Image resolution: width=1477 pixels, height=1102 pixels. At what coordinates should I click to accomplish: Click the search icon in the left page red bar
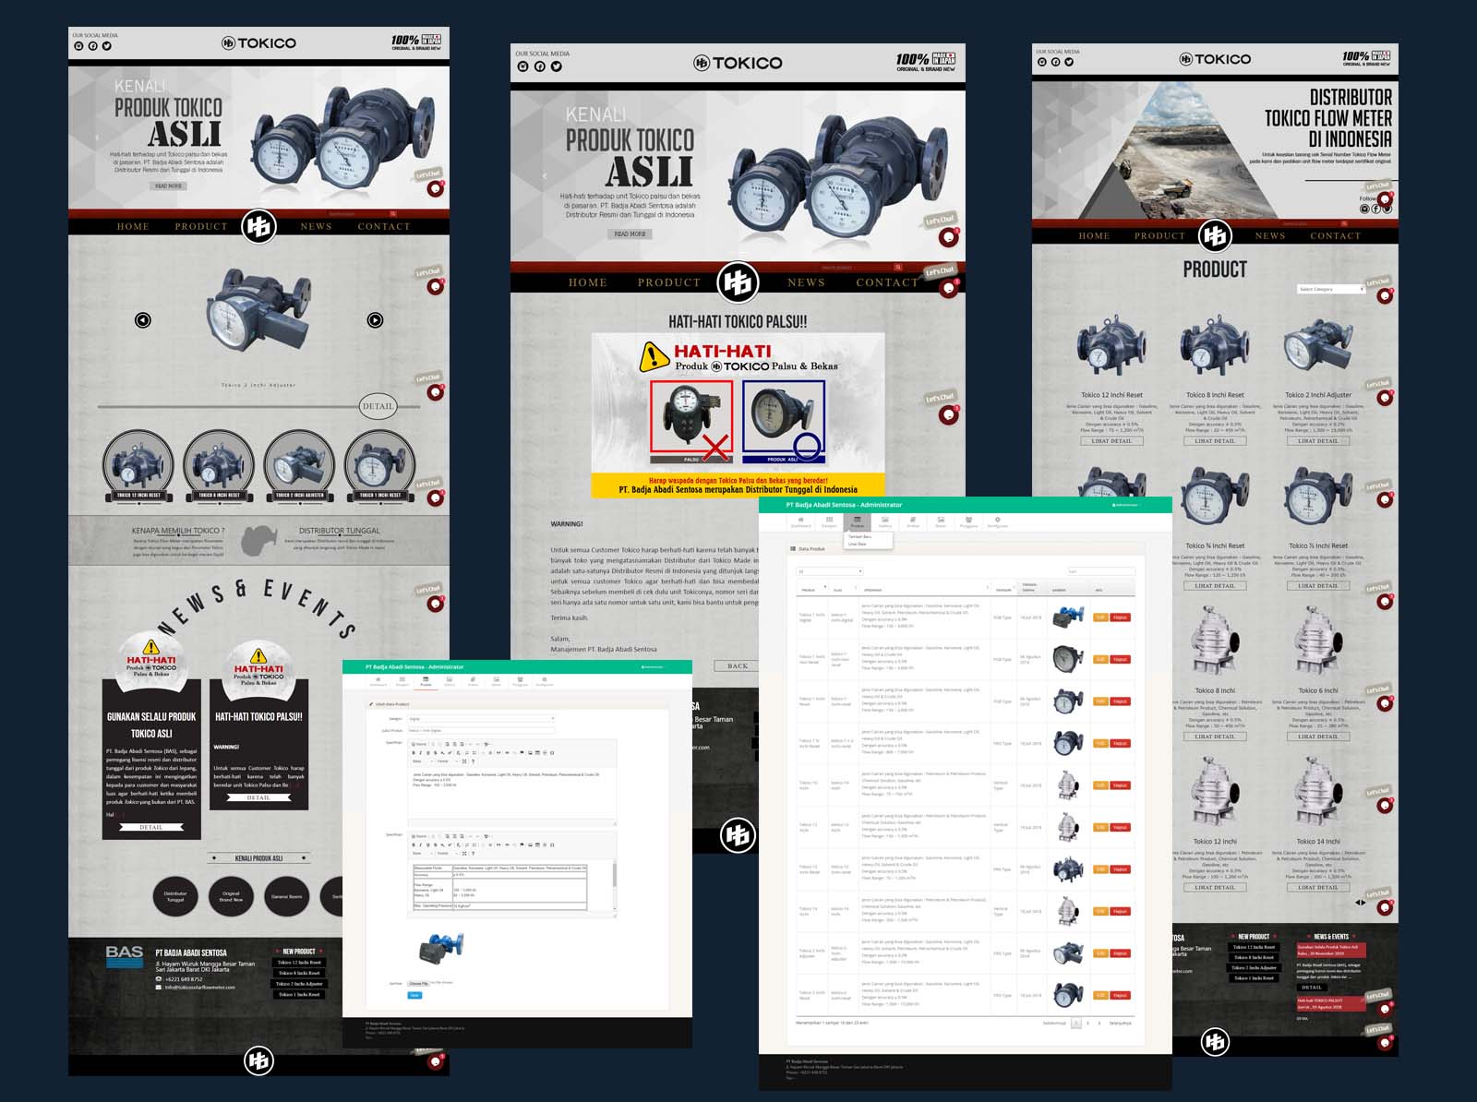[392, 213]
